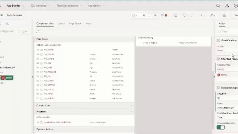Viewport: 238px width, 134px height.
Task: Open the App Builder dropdown arrow
Action: (23, 6)
